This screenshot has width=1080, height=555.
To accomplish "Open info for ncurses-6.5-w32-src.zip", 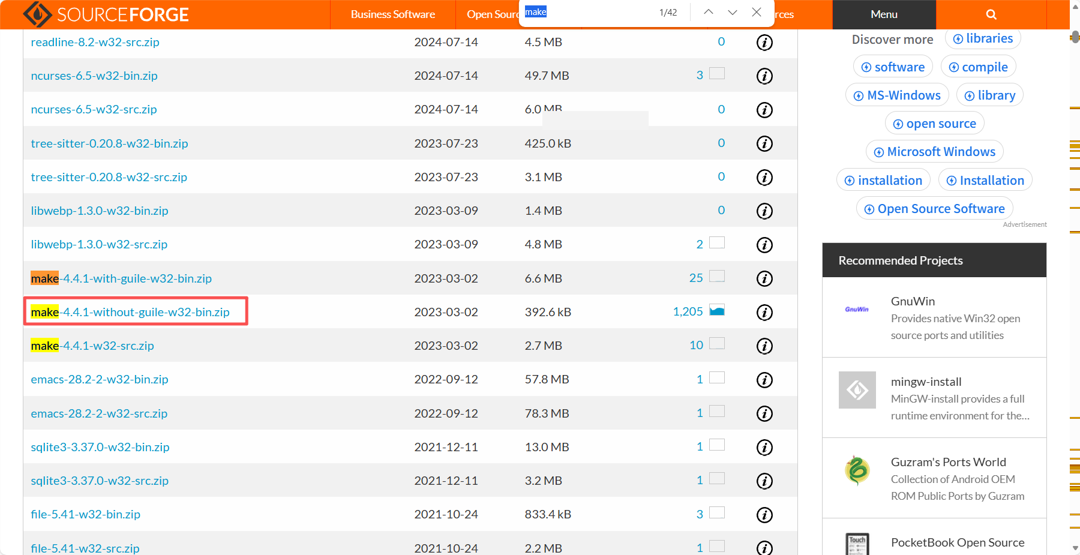I will coord(764,110).
